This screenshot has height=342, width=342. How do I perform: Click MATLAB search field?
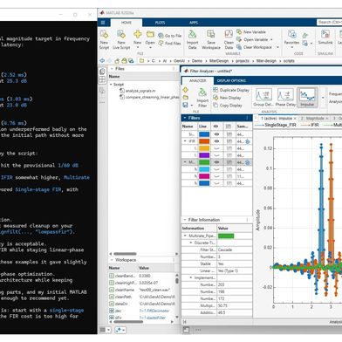[x=329, y=22]
